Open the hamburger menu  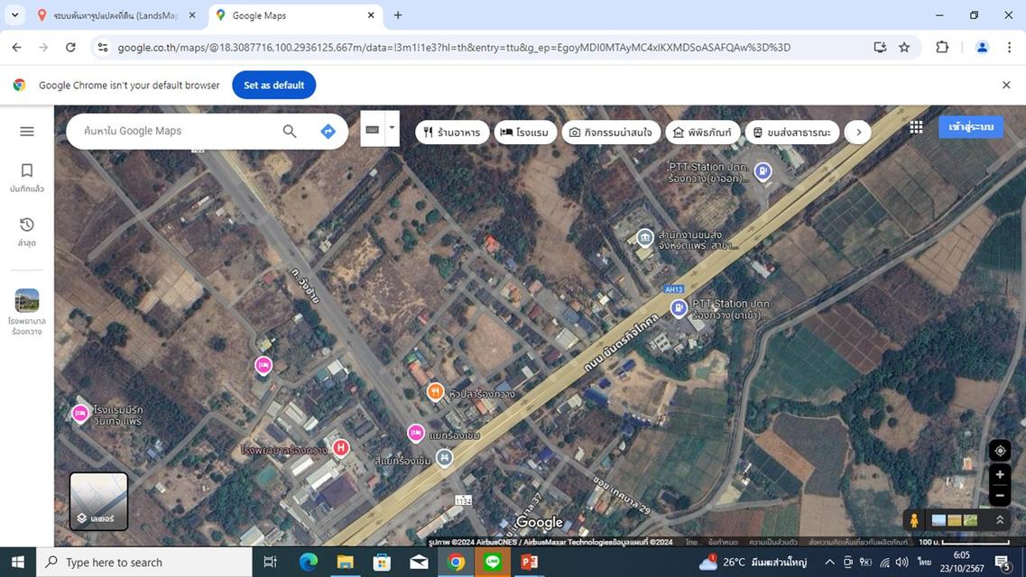(26, 131)
